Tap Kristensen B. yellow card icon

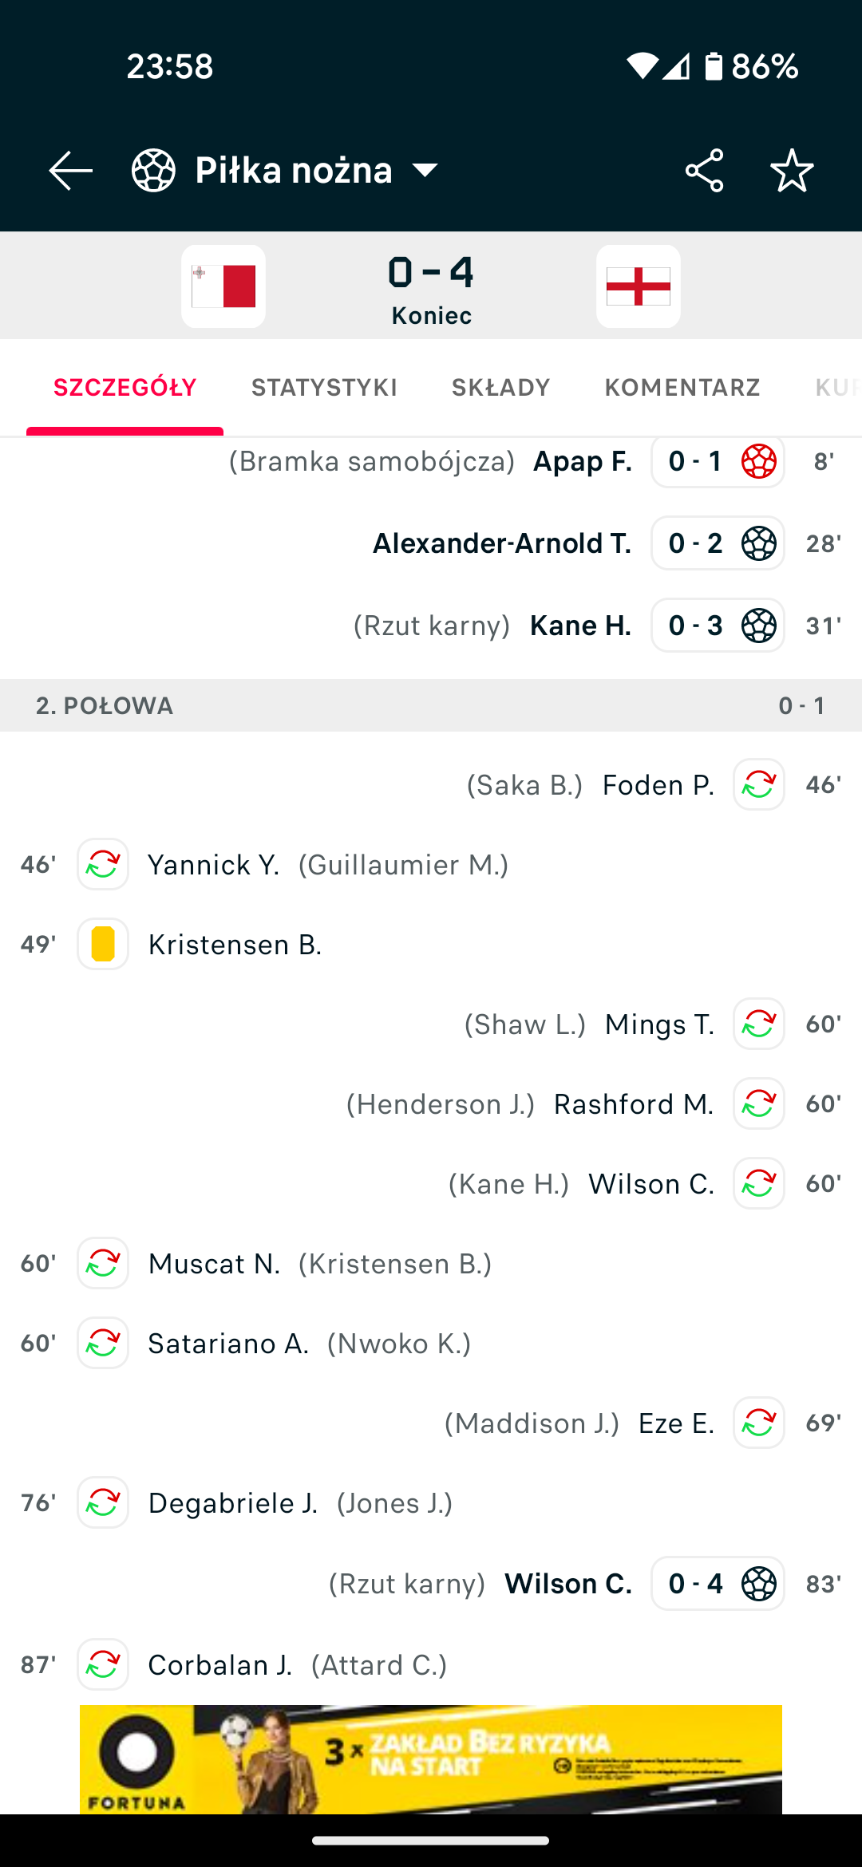(x=103, y=944)
